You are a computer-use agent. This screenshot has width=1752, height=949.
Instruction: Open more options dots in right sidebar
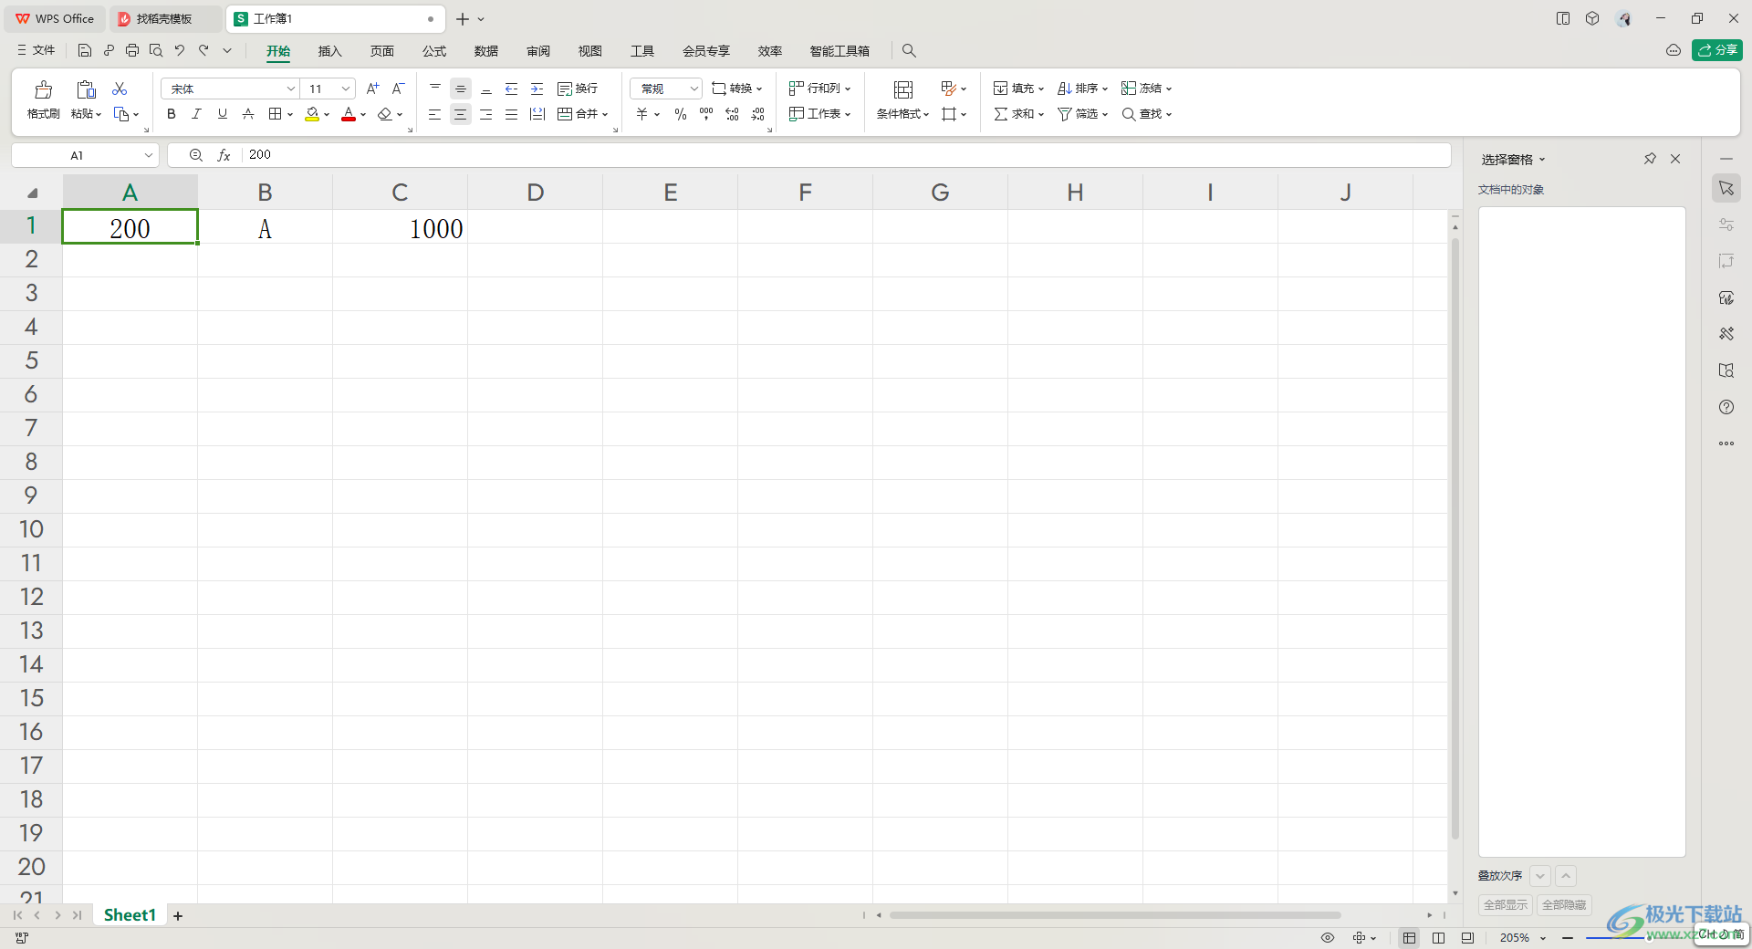click(x=1726, y=443)
